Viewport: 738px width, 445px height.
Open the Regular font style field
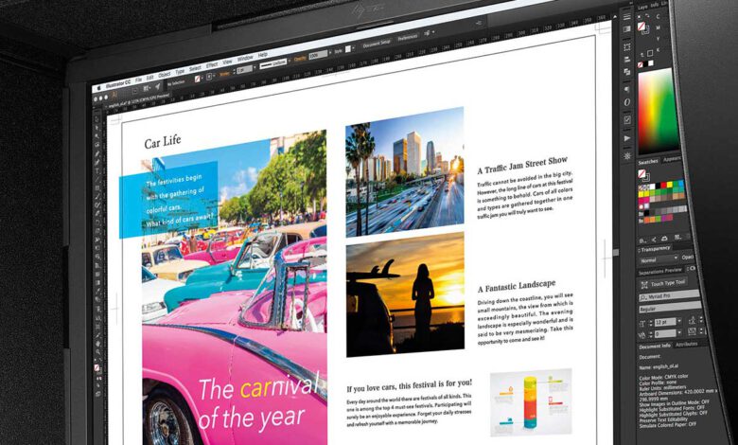click(x=670, y=307)
